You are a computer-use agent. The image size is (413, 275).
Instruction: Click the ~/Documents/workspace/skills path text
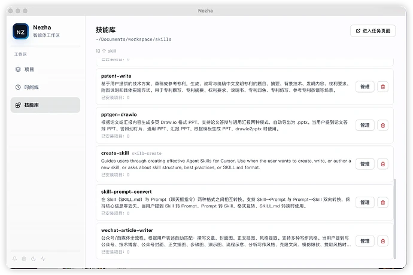click(x=133, y=39)
